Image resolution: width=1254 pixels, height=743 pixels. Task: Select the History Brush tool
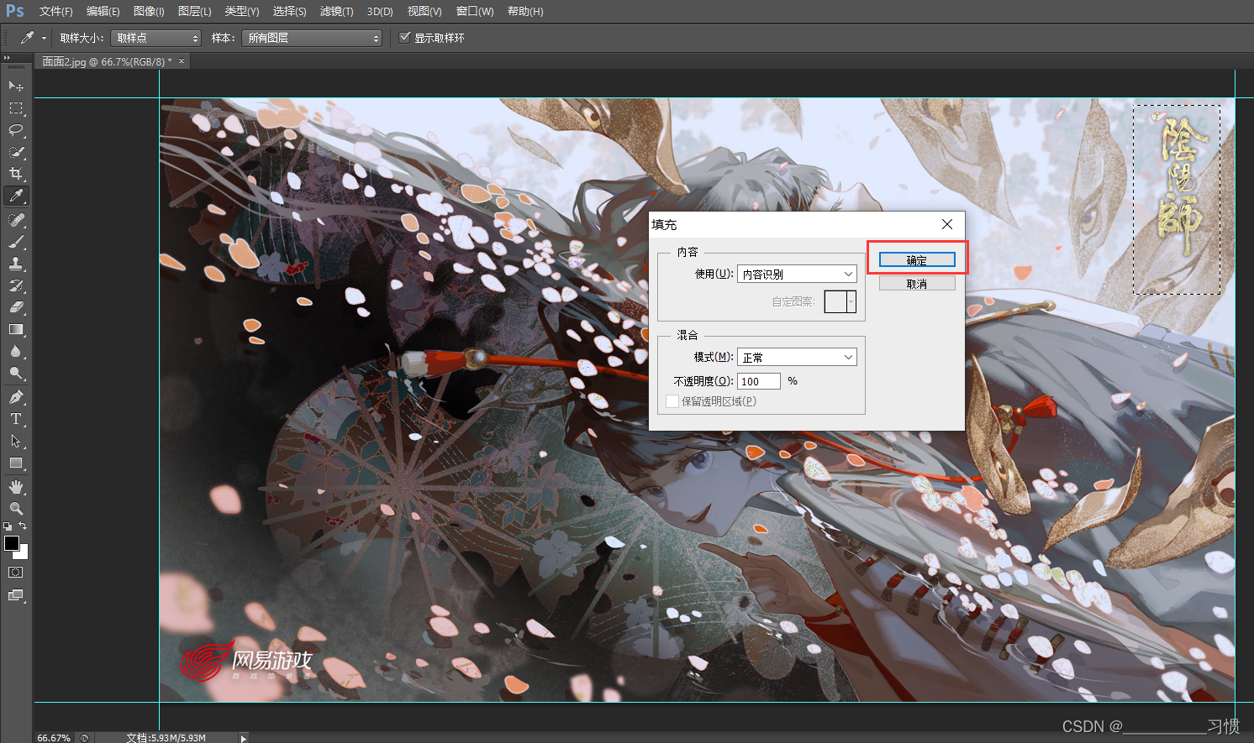point(16,285)
